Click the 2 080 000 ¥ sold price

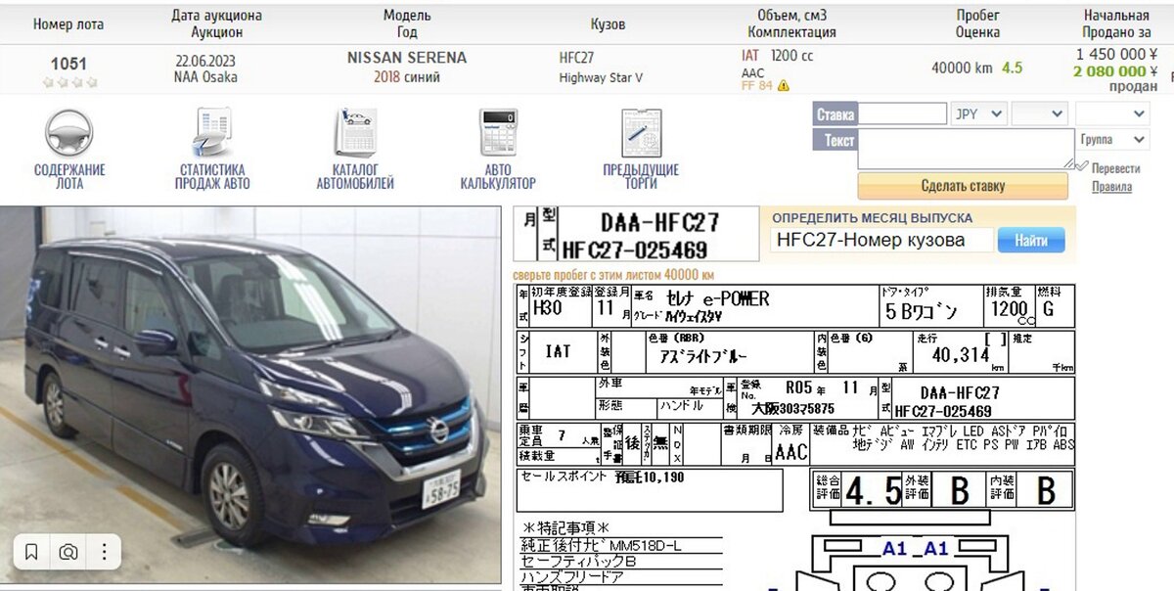[x=1115, y=71]
